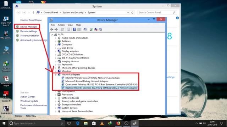227x127 pixels.
Task: Click Refresh button in System address bar
Action: (x=132, y=13)
